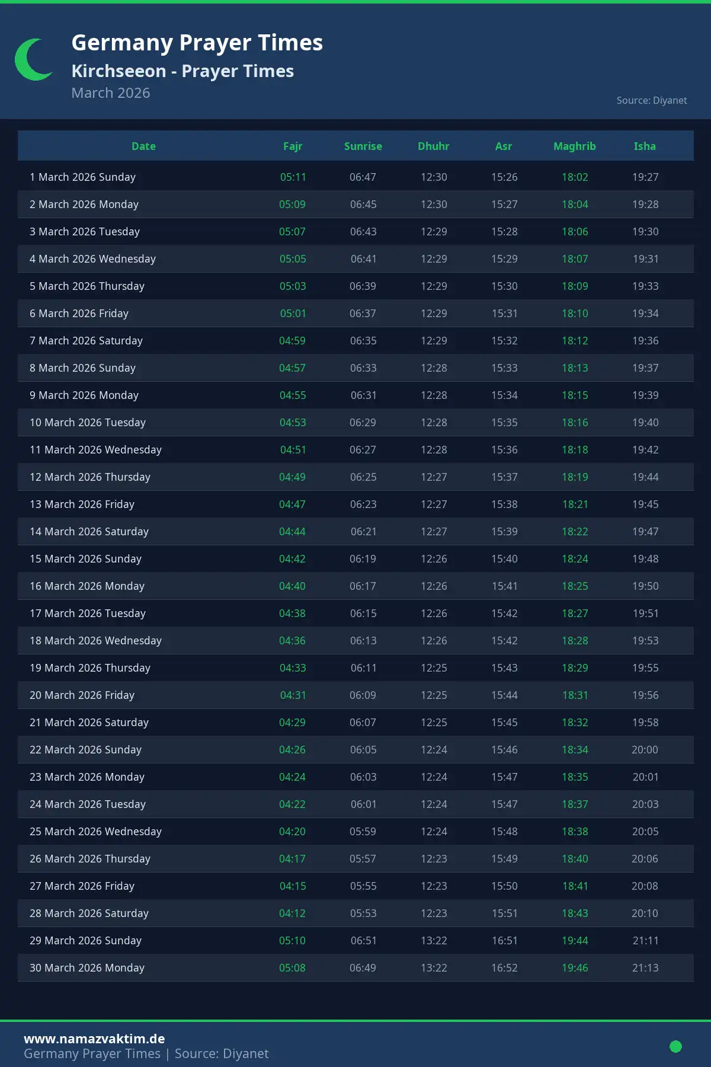Select the Date column header

(143, 146)
